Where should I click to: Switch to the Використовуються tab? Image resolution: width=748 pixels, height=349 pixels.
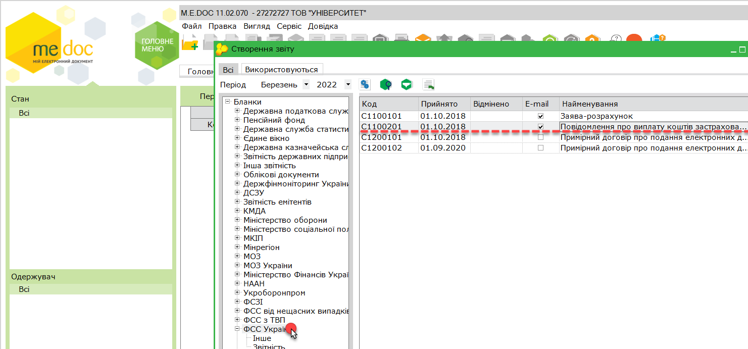click(281, 70)
